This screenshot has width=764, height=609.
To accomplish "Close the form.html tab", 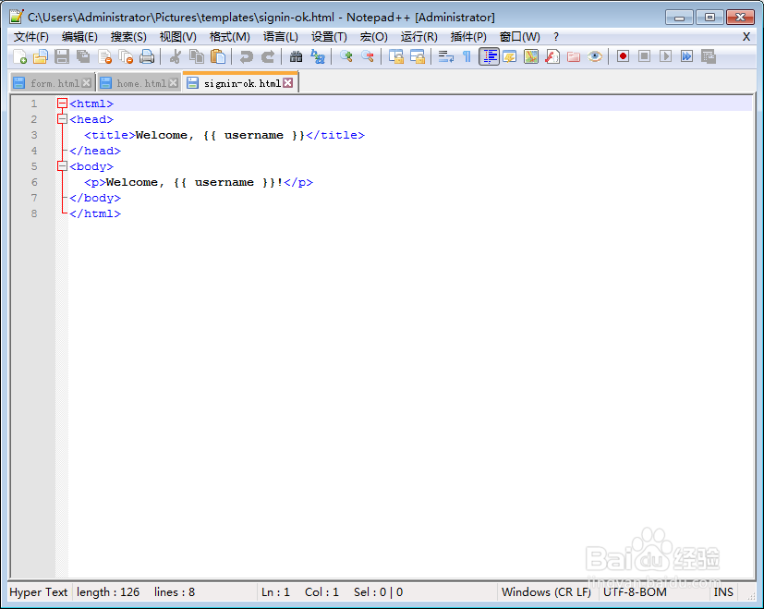I will [86, 83].
